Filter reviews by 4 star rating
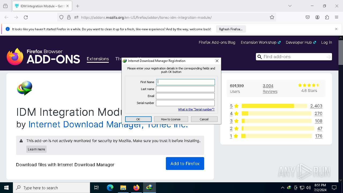This screenshot has height=193, width=343. click(234, 113)
